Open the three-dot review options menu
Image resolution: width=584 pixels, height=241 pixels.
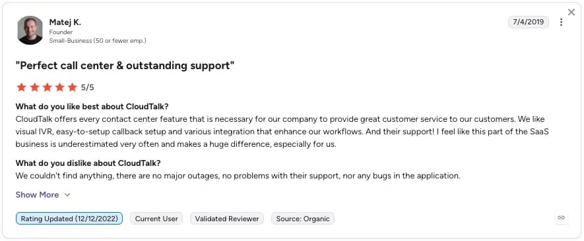click(x=561, y=22)
